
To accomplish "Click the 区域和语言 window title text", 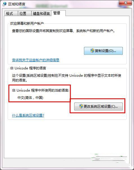I will pos(17,4).
